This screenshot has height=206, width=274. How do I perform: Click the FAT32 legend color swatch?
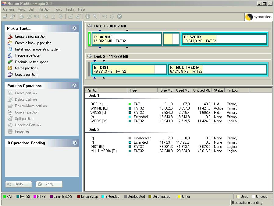(18, 196)
